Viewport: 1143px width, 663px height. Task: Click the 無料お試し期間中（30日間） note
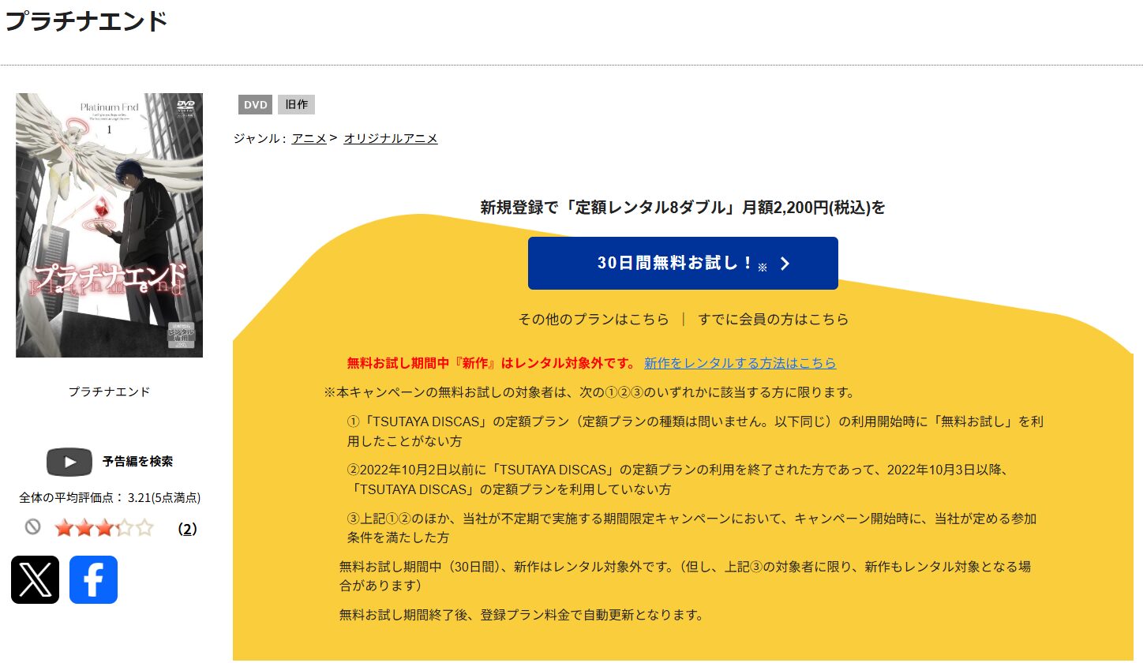[684, 575]
